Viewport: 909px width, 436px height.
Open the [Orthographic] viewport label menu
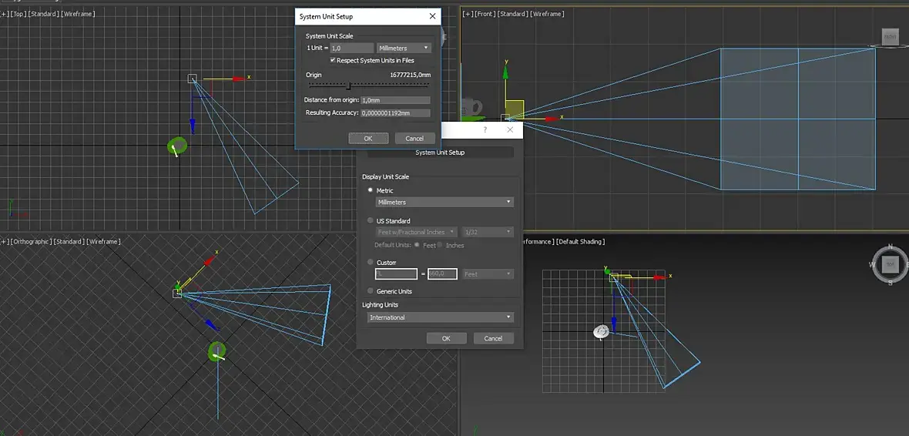pos(31,241)
